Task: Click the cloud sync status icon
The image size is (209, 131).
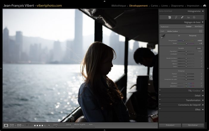Action: pos(205,5)
